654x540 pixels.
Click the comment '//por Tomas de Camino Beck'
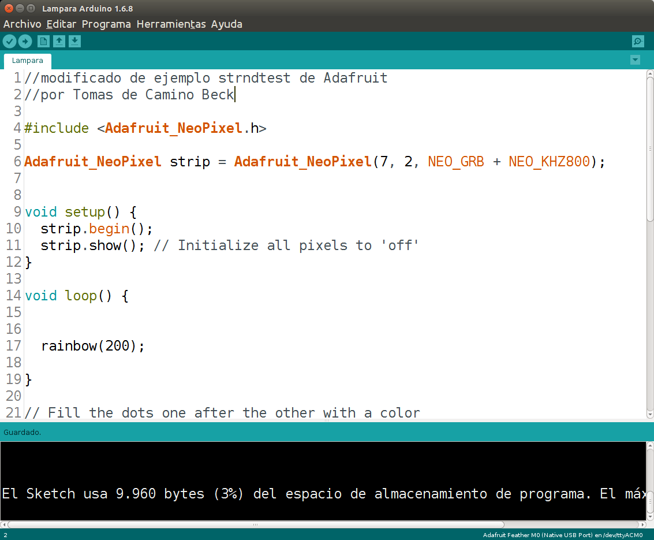point(129,95)
